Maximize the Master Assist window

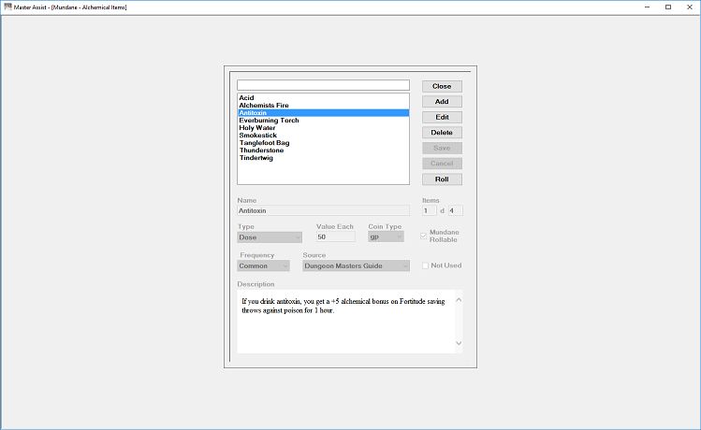click(668, 7)
